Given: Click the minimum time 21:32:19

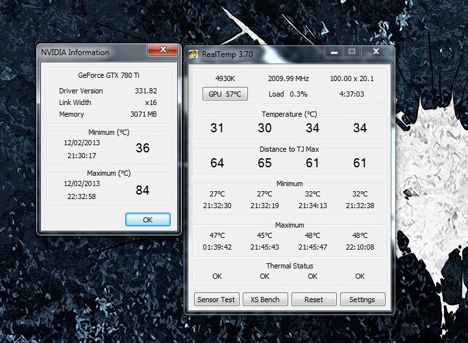Looking at the screenshot, I should (265, 206).
